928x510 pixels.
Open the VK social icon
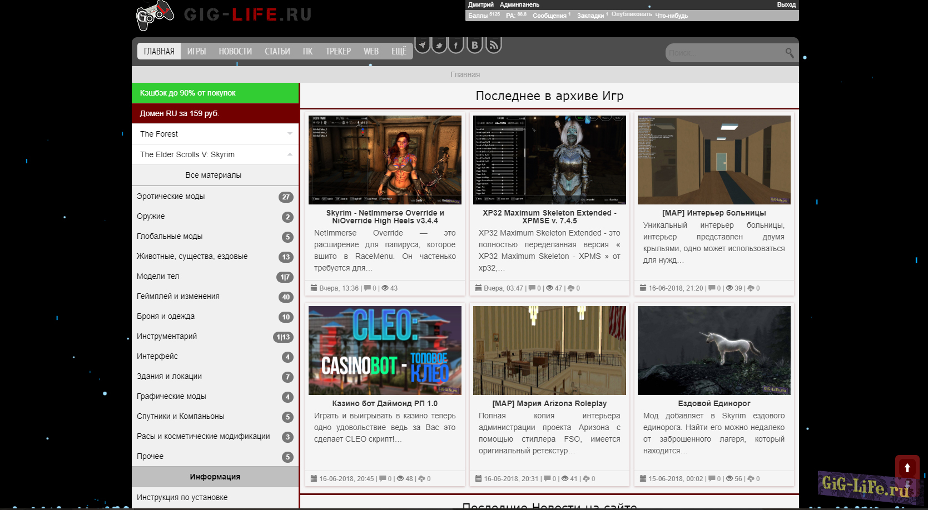tap(474, 45)
